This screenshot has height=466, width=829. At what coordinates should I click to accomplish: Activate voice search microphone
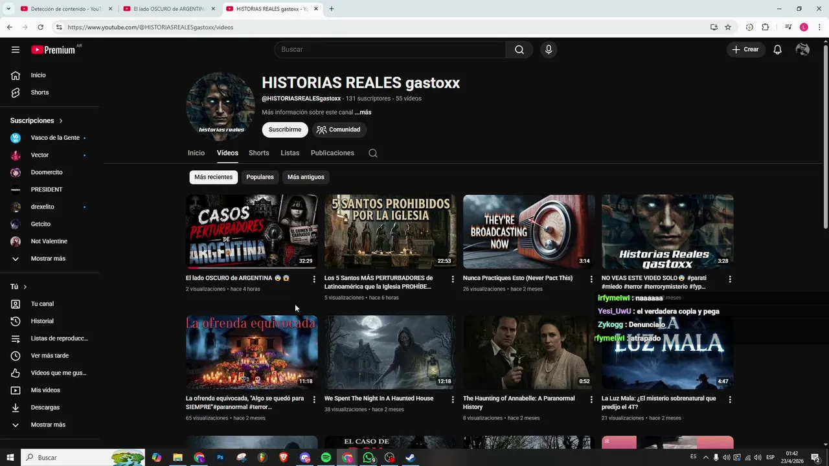(549, 50)
